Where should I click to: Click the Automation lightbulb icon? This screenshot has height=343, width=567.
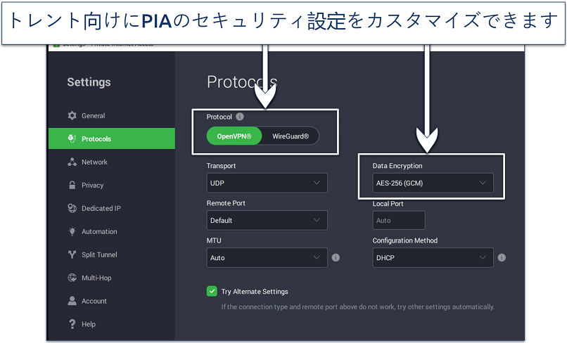click(72, 232)
